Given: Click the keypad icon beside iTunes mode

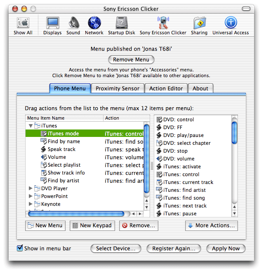Looking at the screenshot, I should coord(44,134).
